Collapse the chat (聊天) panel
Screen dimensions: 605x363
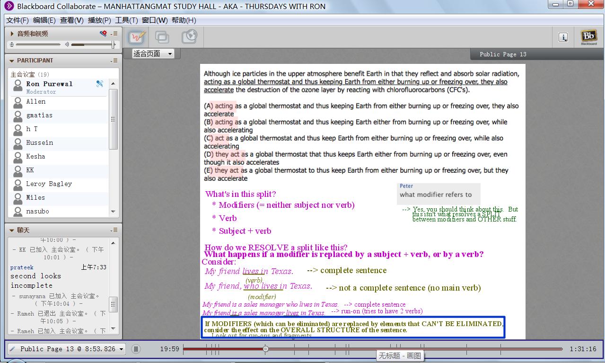(x=12, y=230)
